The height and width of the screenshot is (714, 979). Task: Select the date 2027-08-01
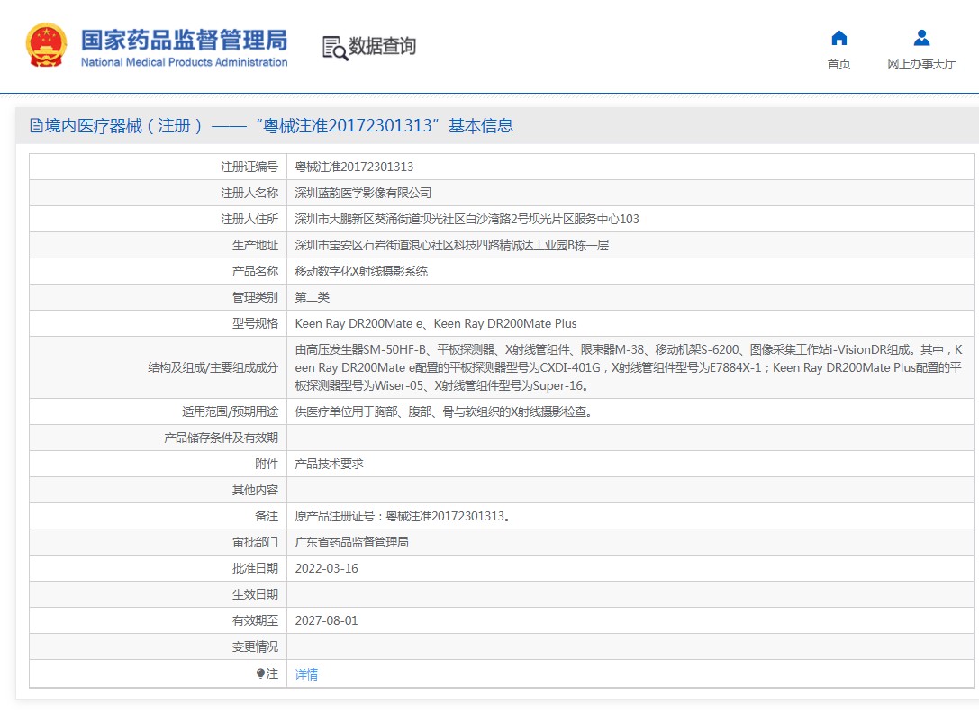327,620
